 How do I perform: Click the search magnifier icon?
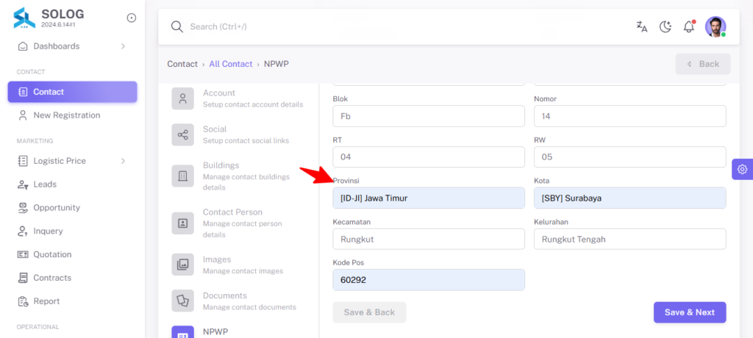point(177,27)
